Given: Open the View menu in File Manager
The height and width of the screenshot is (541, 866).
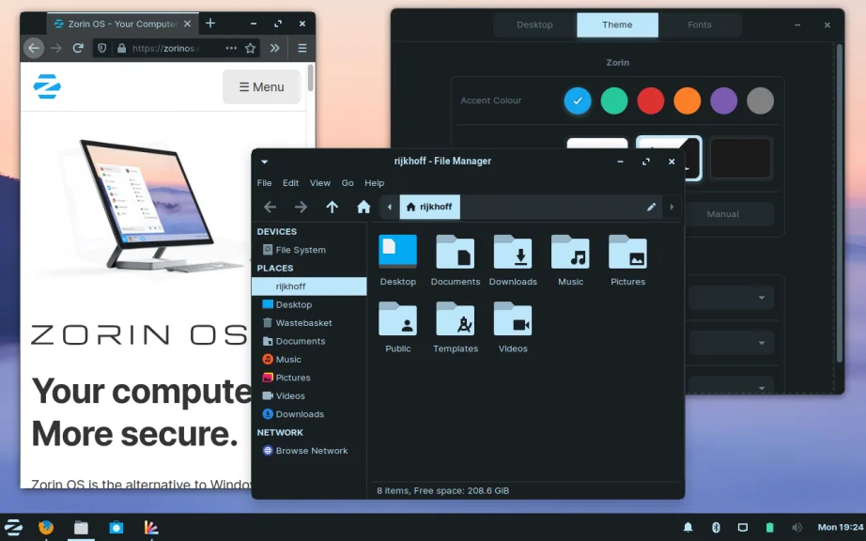Looking at the screenshot, I should point(319,183).
